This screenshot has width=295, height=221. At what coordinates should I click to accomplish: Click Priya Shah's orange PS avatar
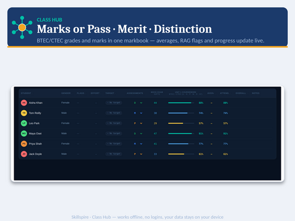24,144
